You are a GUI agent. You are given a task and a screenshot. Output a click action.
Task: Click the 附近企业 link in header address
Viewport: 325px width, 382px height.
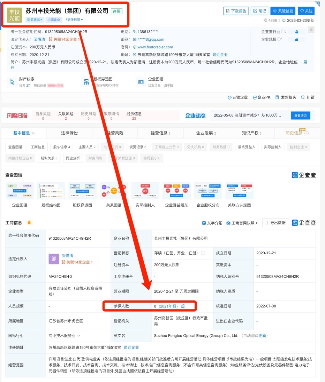click(220, 55)
